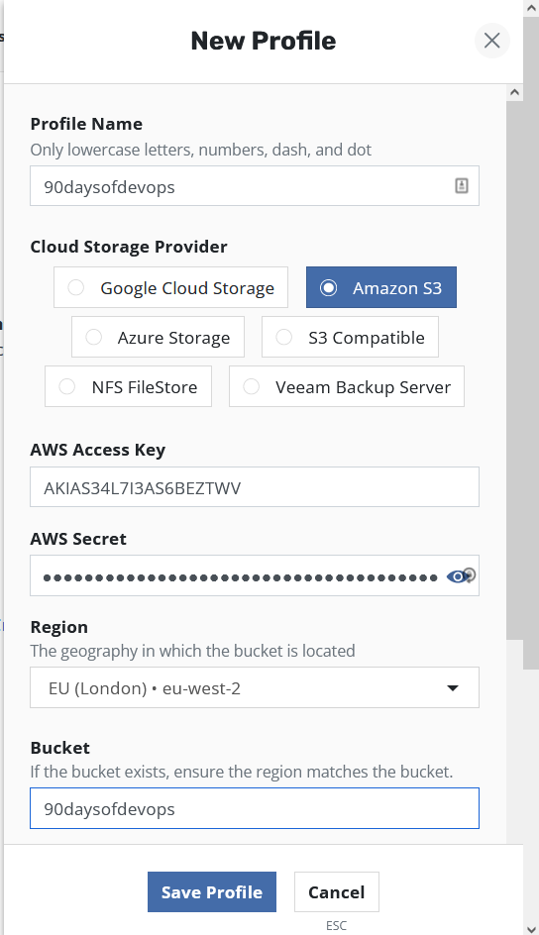Screen dimensions: 539x935
Task: Focus the Profile Name text field
Action: coord(255,186)
